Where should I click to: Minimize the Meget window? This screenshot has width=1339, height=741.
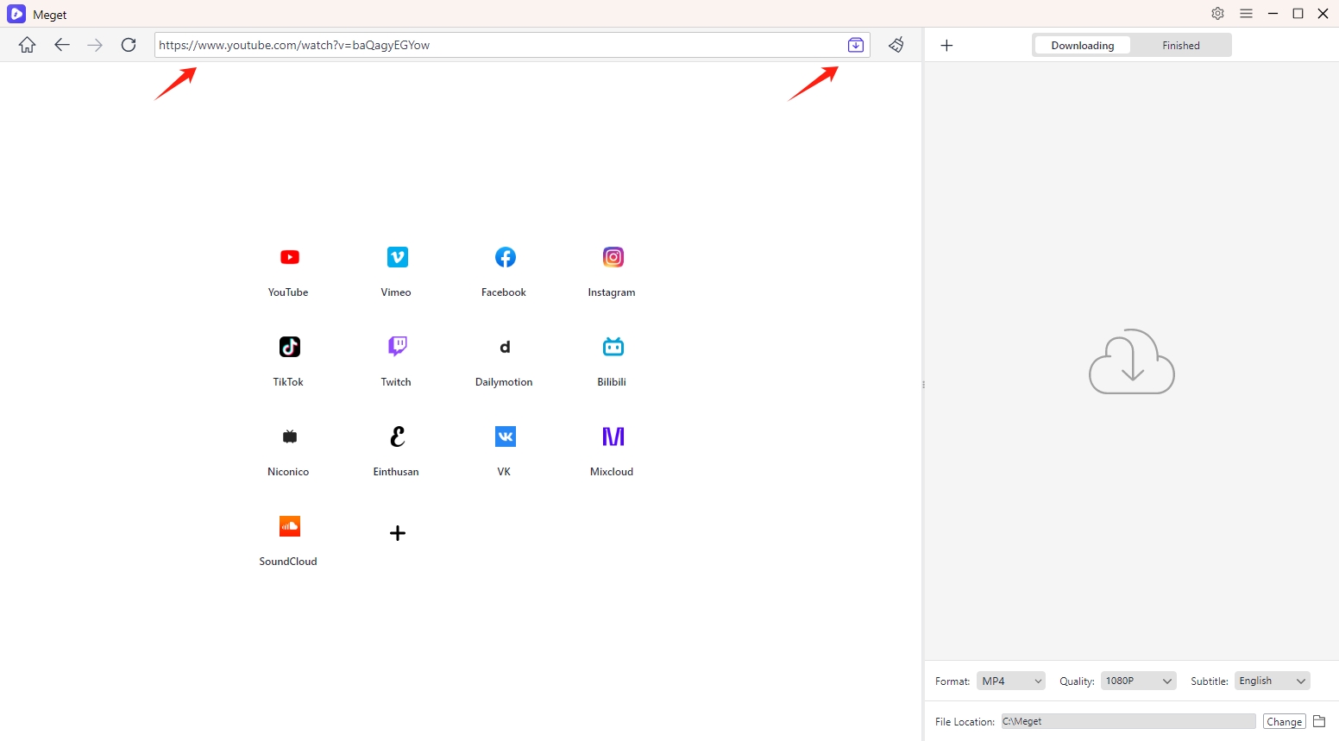point(1273,14)
